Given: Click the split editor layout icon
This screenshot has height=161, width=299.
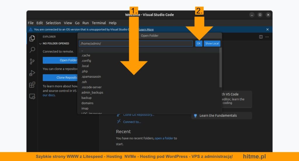Looking at the screenshot, I should (x=261, y=37).
